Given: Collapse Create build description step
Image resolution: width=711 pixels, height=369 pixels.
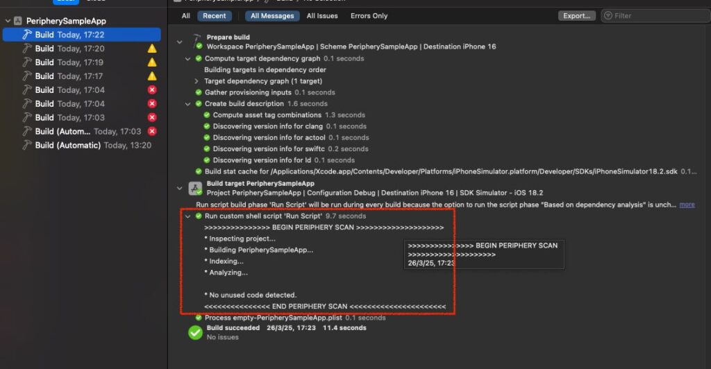Looking at the screenshot, I should [x=187, y=104].
